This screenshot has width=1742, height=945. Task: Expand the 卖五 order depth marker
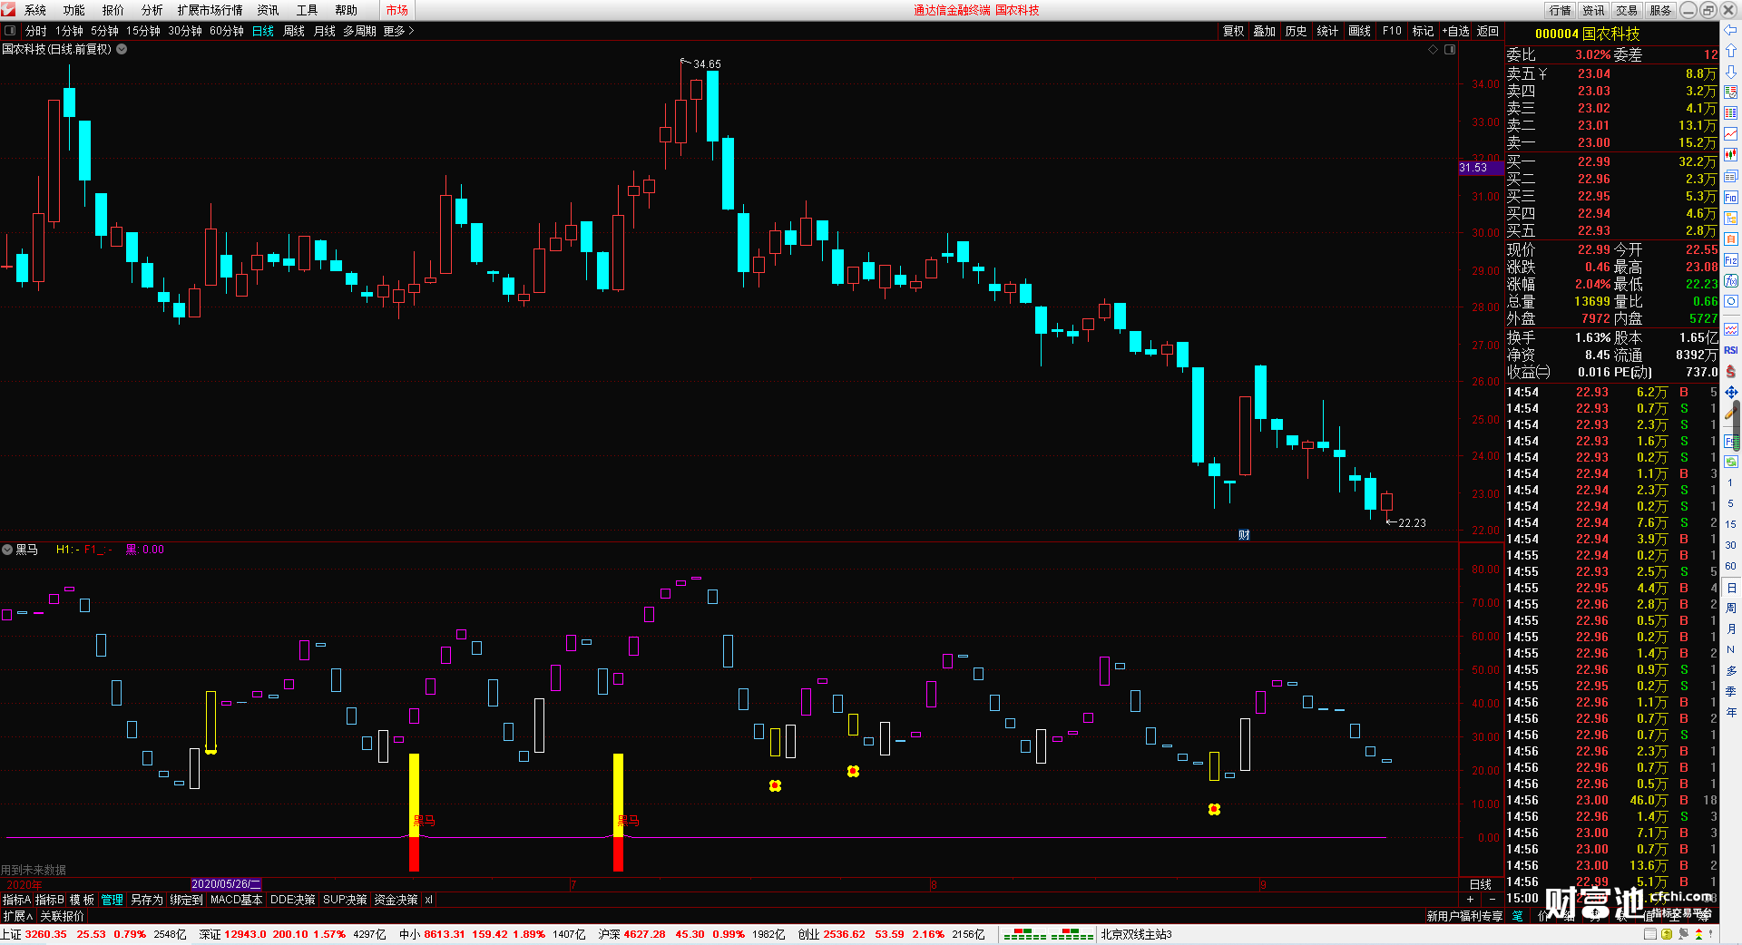[1542, 73]
